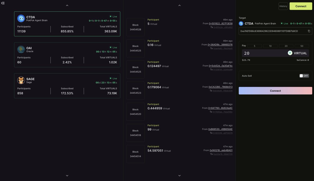314x181 pixels.
Task: Select the 20 preset pay amount
Action: click(x=286, y=46)
